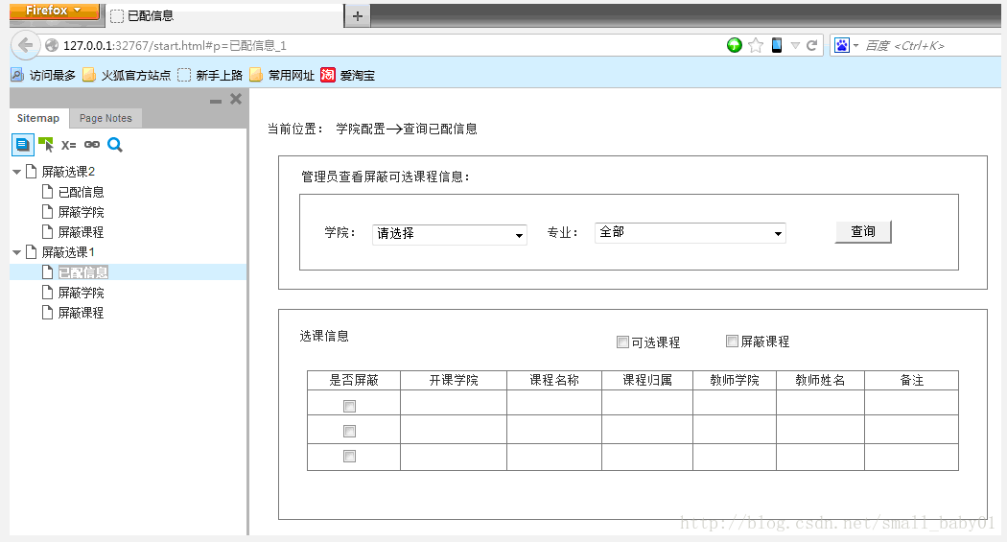Click the 课程归属 column header
The width and height of the screenshot is (1007, 542).
point(647,380)
